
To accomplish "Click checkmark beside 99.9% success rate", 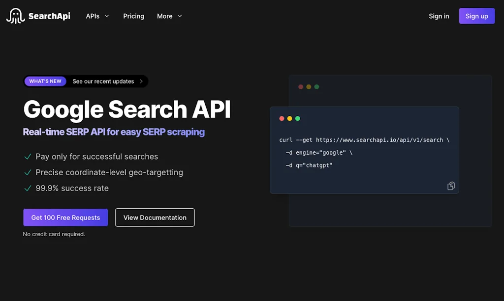I will 28,188.
